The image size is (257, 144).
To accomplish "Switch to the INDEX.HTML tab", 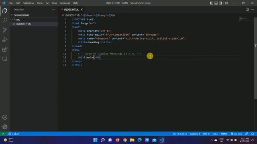I will point(71,10).
